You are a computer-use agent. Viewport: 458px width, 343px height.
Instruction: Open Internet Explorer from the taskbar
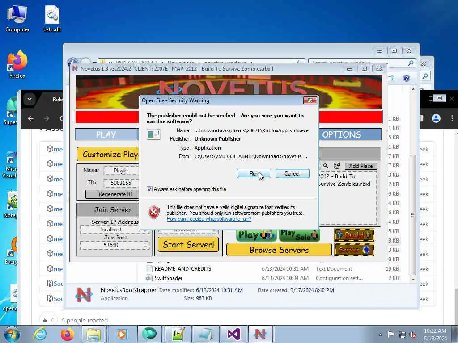(40, 334)
